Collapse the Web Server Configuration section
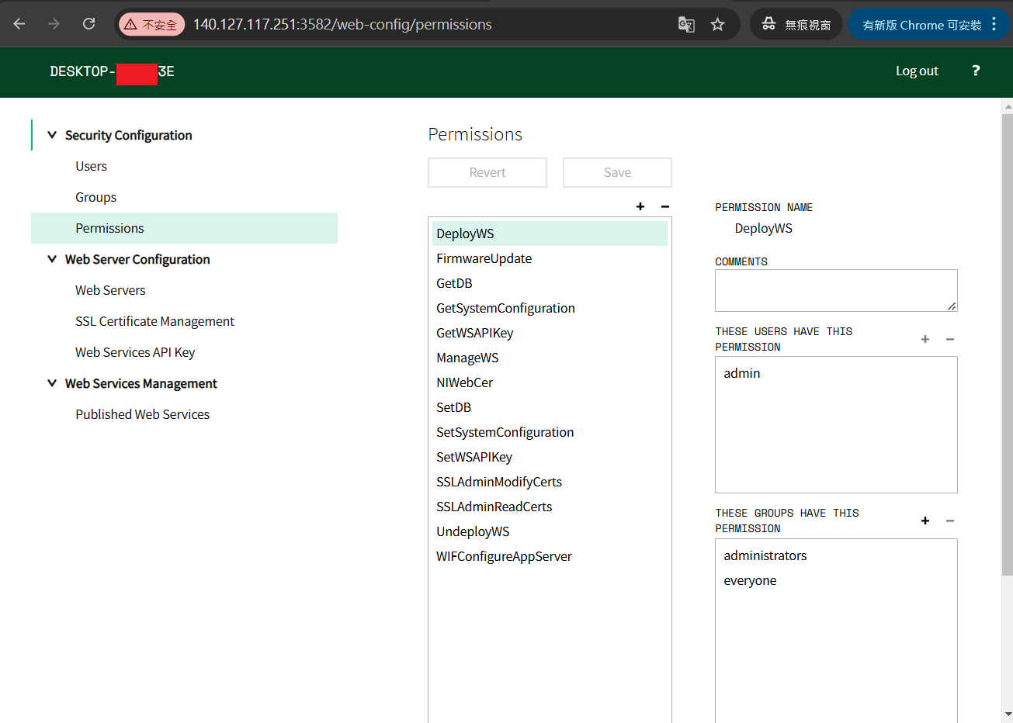The height and width of the screenshot is (723, 1013). click(52, 259)
